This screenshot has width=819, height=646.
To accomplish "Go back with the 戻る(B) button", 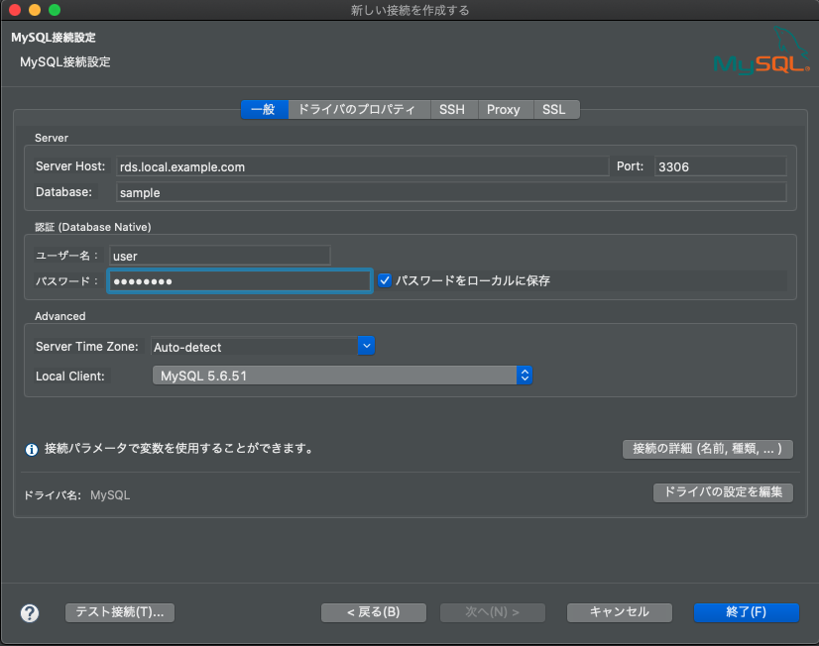I will click(374, 612).
